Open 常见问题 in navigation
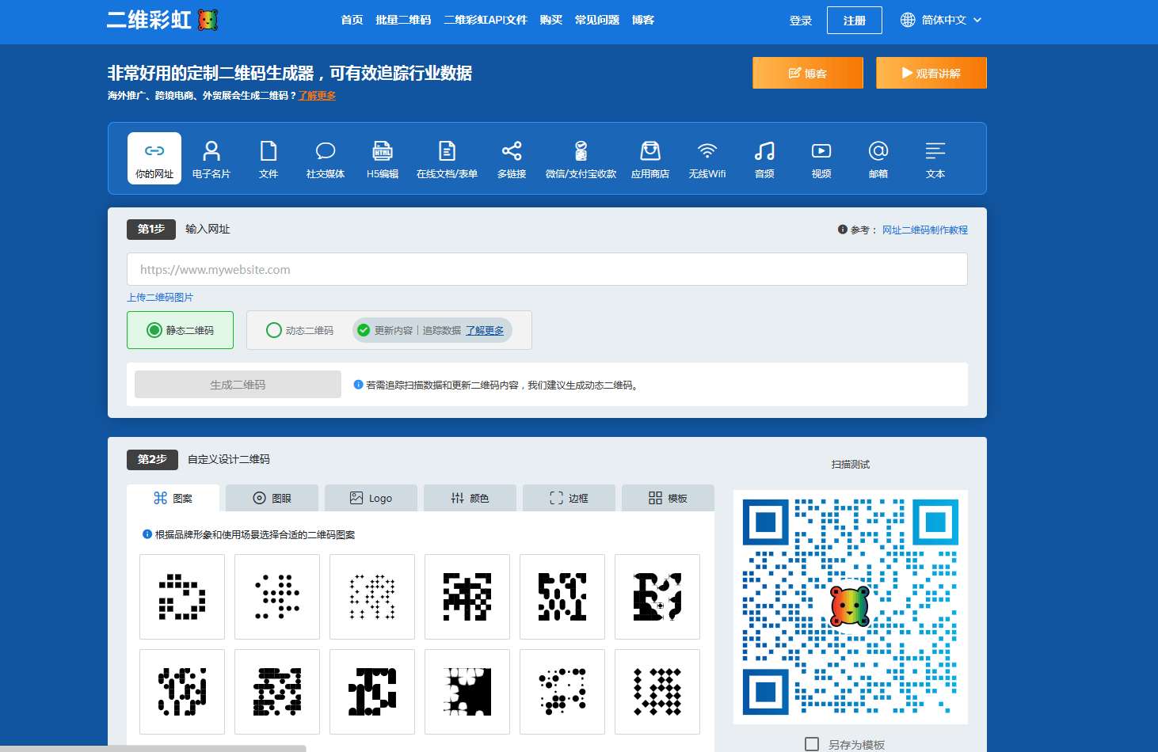The height and width of the screenshot is (752, 1158). tap(597, 20)
